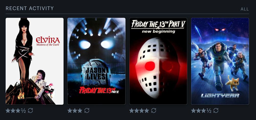Click the orange cat on Lightyear poster

click(232, 83)
